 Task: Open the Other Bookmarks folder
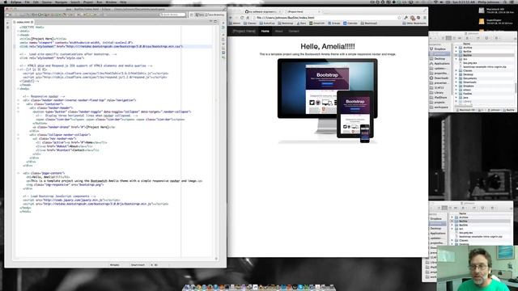click(x=414, y=23)
